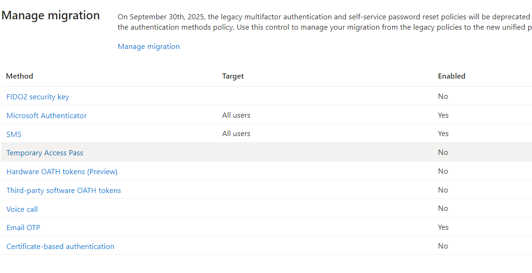Select the Email OTP method
This screenshot has width=532, height=273.
pos(24,228)
